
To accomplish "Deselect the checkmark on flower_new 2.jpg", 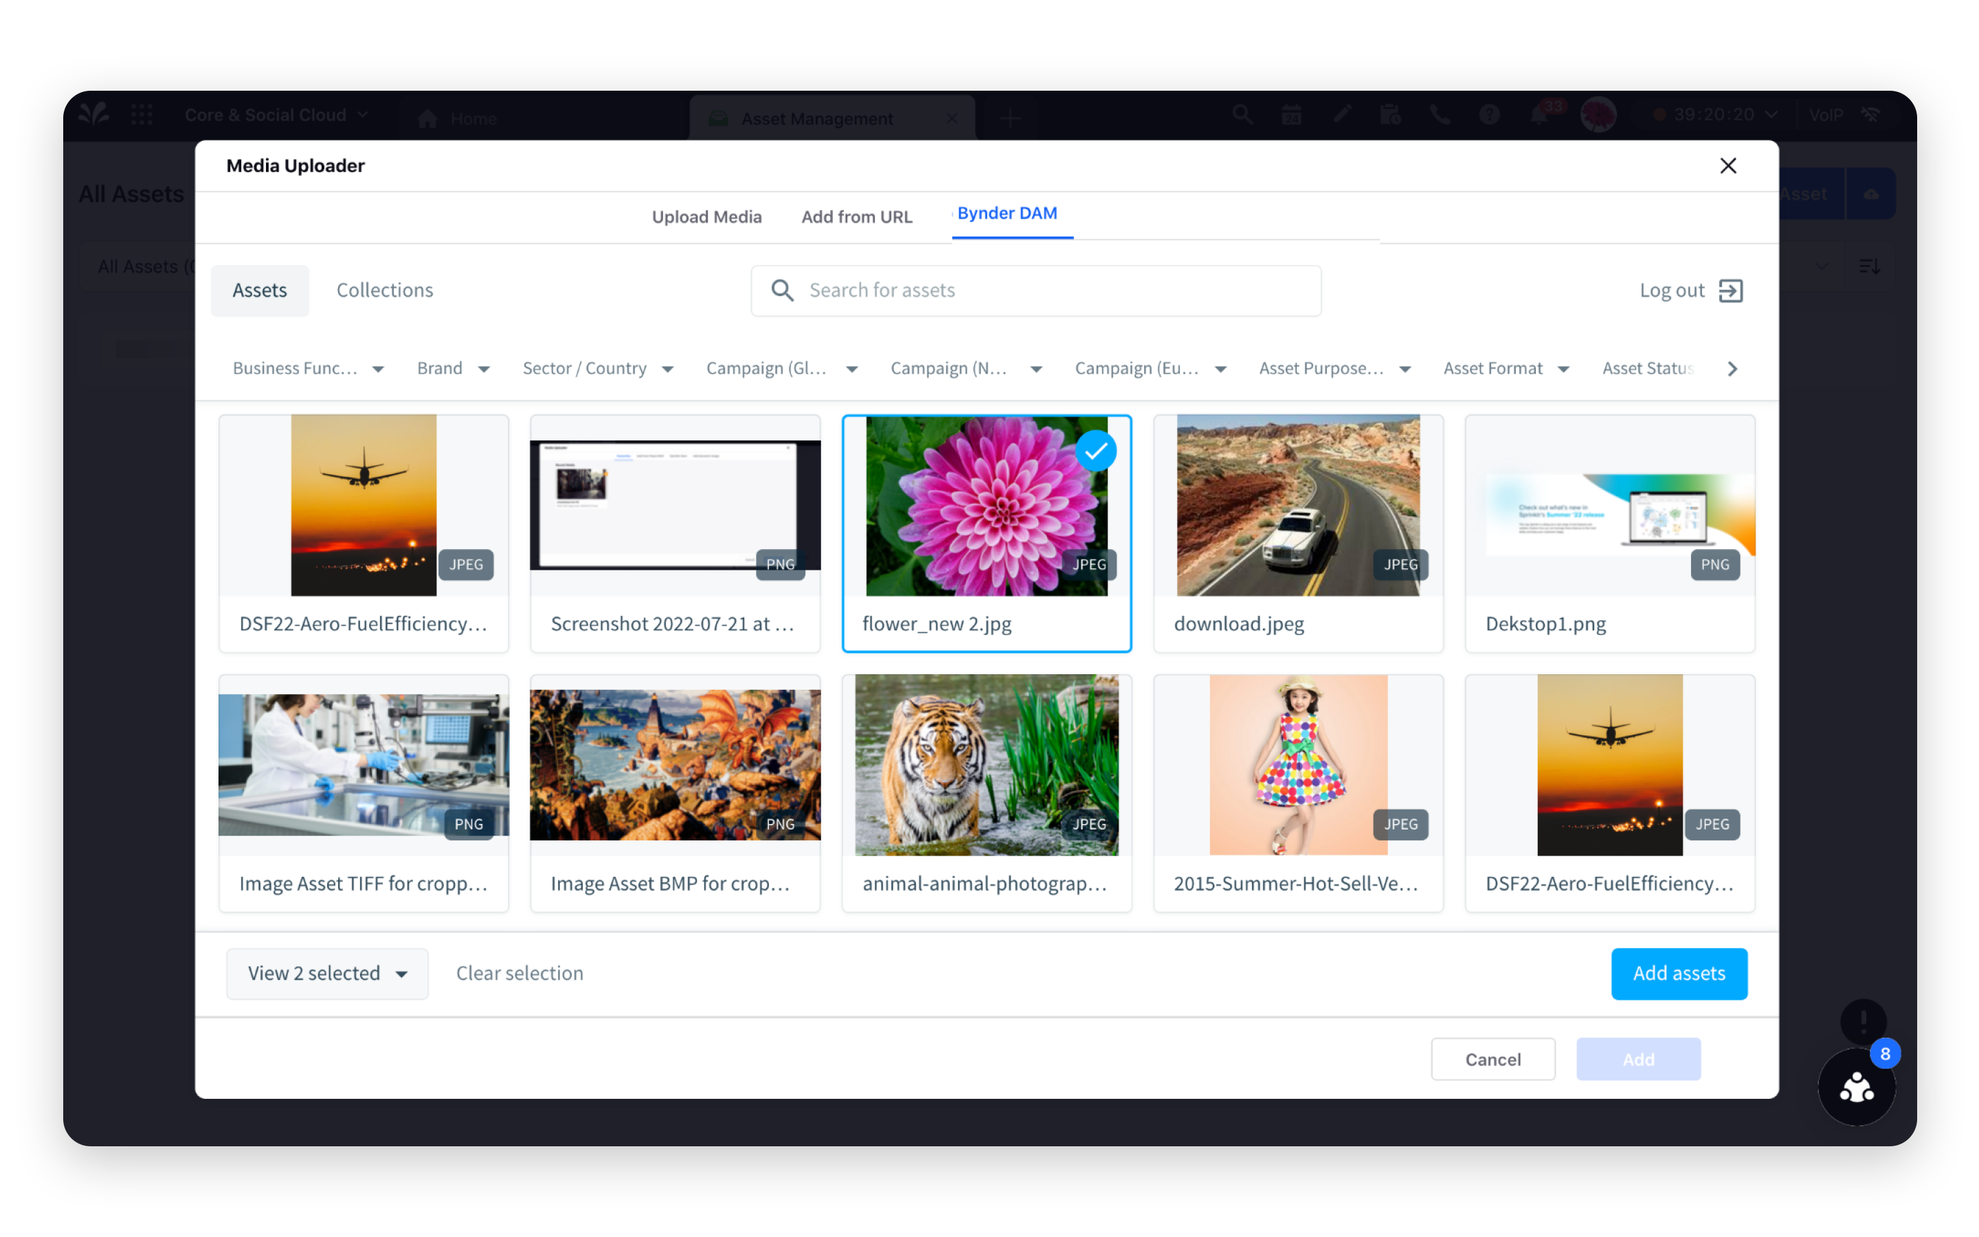I will point(1096,451).
